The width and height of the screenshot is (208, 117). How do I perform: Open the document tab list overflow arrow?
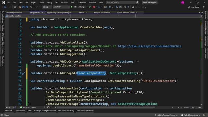coord(200,12)
